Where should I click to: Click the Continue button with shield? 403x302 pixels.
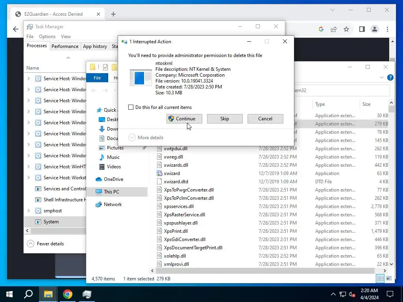[x=184, y=119]
